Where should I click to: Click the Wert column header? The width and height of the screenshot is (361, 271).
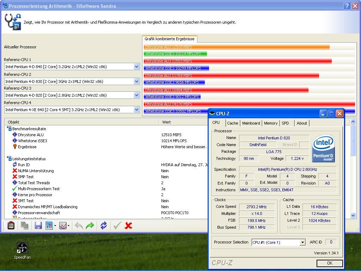point(183,122)
